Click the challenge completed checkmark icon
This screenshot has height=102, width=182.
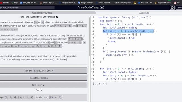(57, 17)
